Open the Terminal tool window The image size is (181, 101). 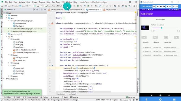[x=74, y=97]
